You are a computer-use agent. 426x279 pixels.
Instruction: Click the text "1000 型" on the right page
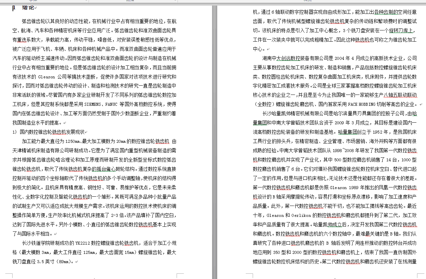pyautogui.click(x=408, y=160)
